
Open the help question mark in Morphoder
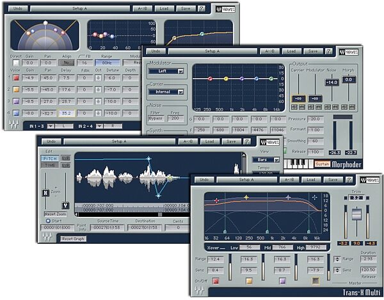[329, 51]
